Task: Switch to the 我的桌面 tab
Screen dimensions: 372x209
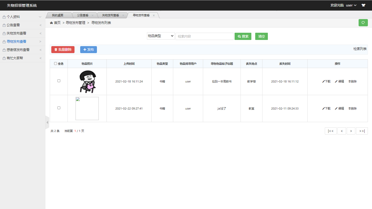Action: point(59,15)
